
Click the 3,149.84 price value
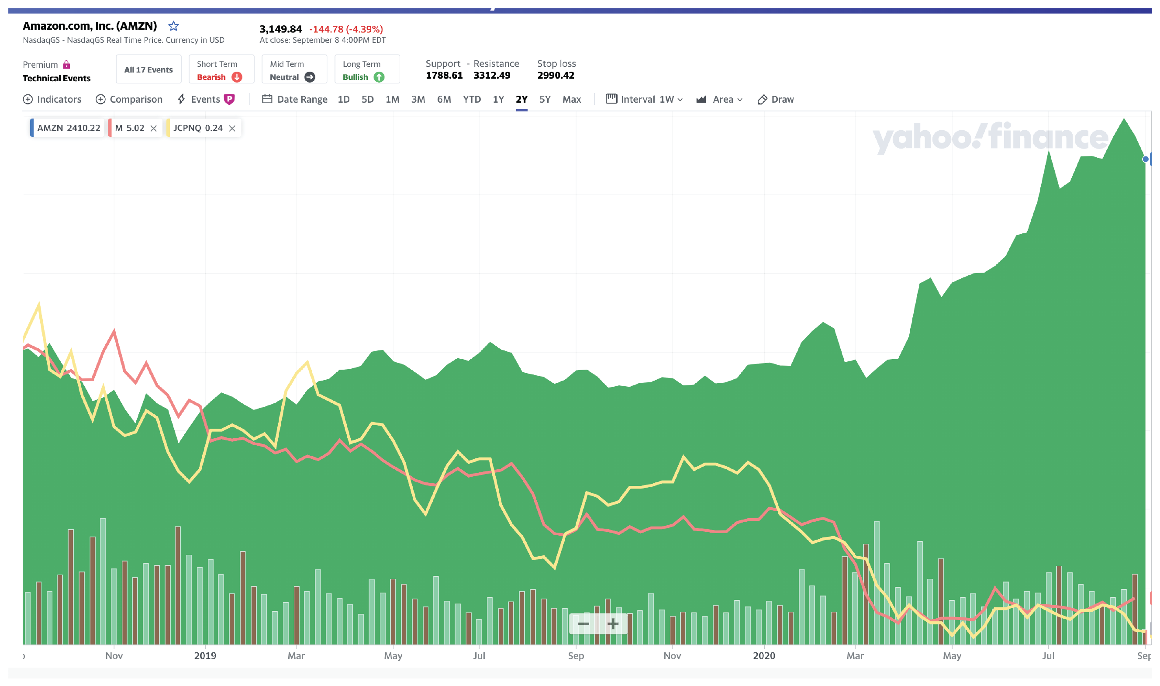280,29
